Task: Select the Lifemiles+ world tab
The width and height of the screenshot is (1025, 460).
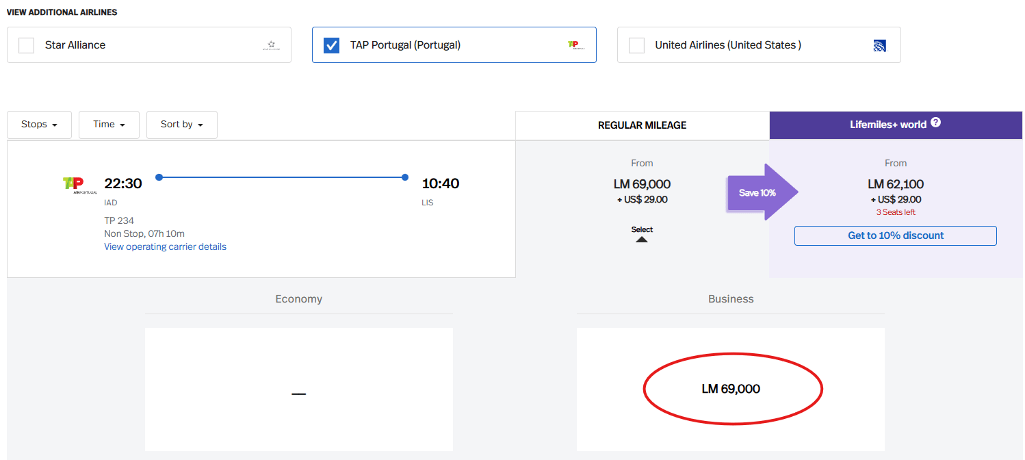Action: pyautogui.click(x=887, y=125)
